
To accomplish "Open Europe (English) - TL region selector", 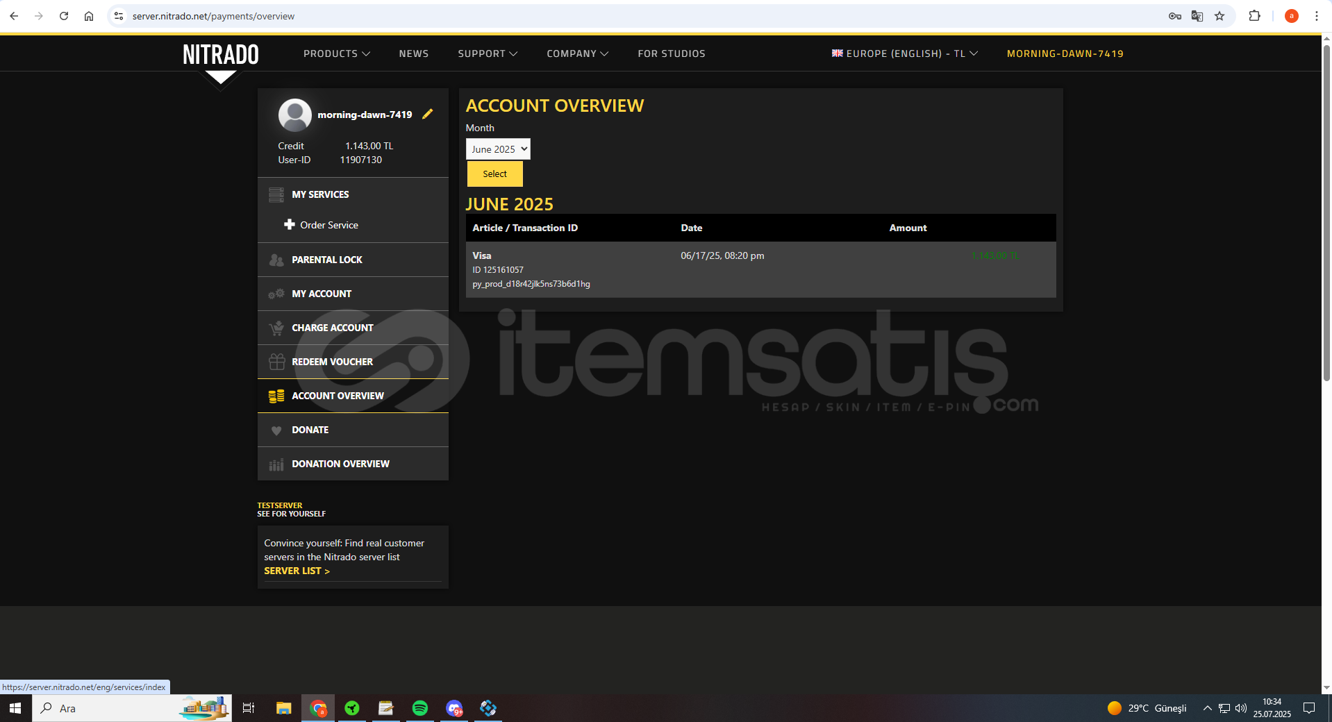I will coord(905,53).
